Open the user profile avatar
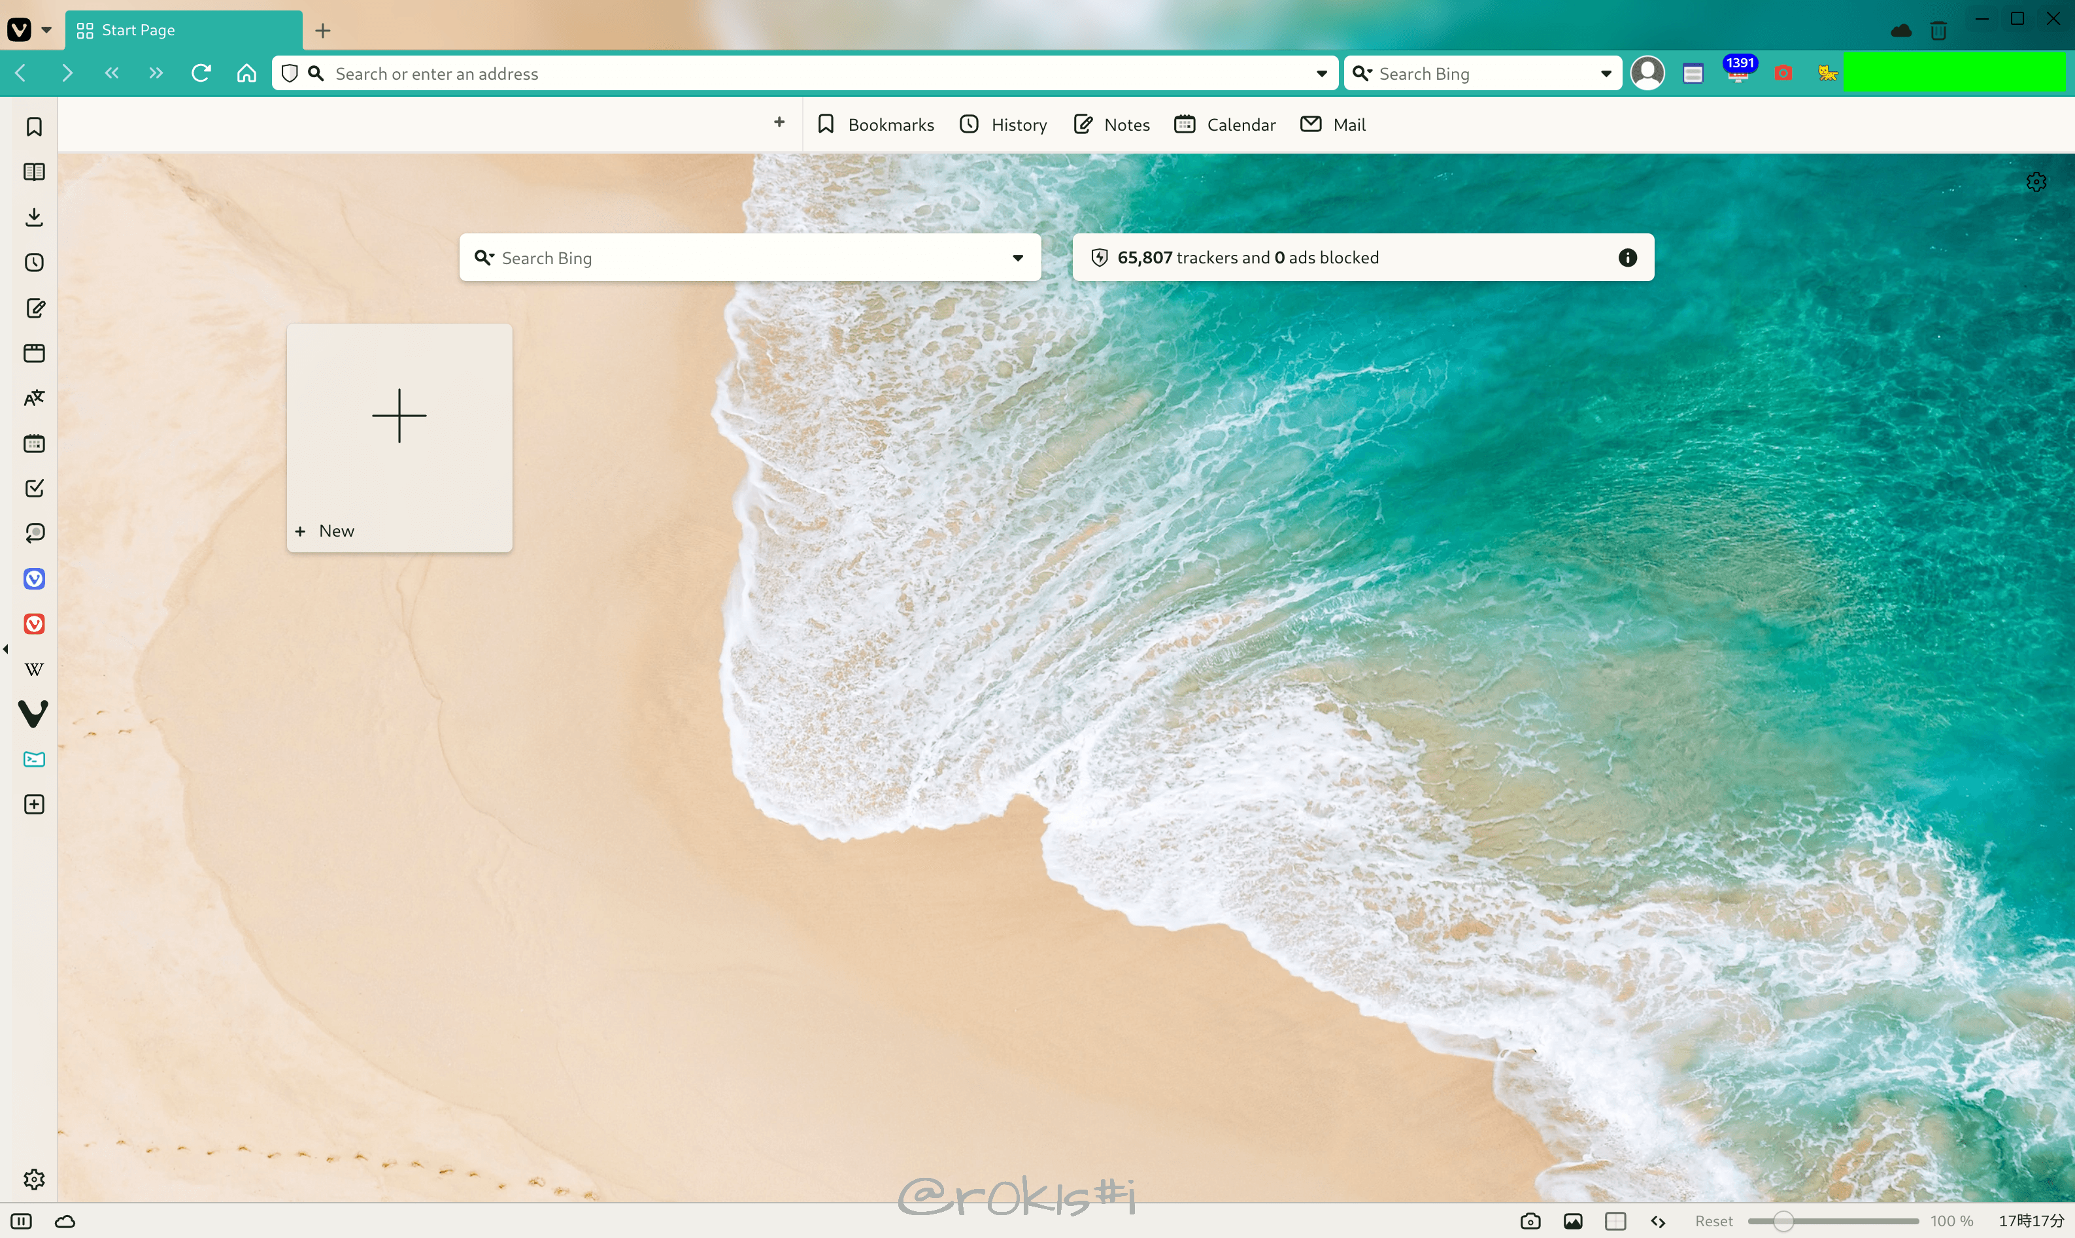This screenshot has width=2075, height=1238. pyautogui.click(x=1648, y=73)
